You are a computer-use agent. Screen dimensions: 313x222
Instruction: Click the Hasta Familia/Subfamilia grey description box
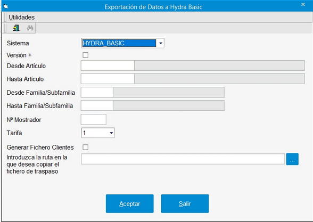pyautogui.click(x=169, y=105)
